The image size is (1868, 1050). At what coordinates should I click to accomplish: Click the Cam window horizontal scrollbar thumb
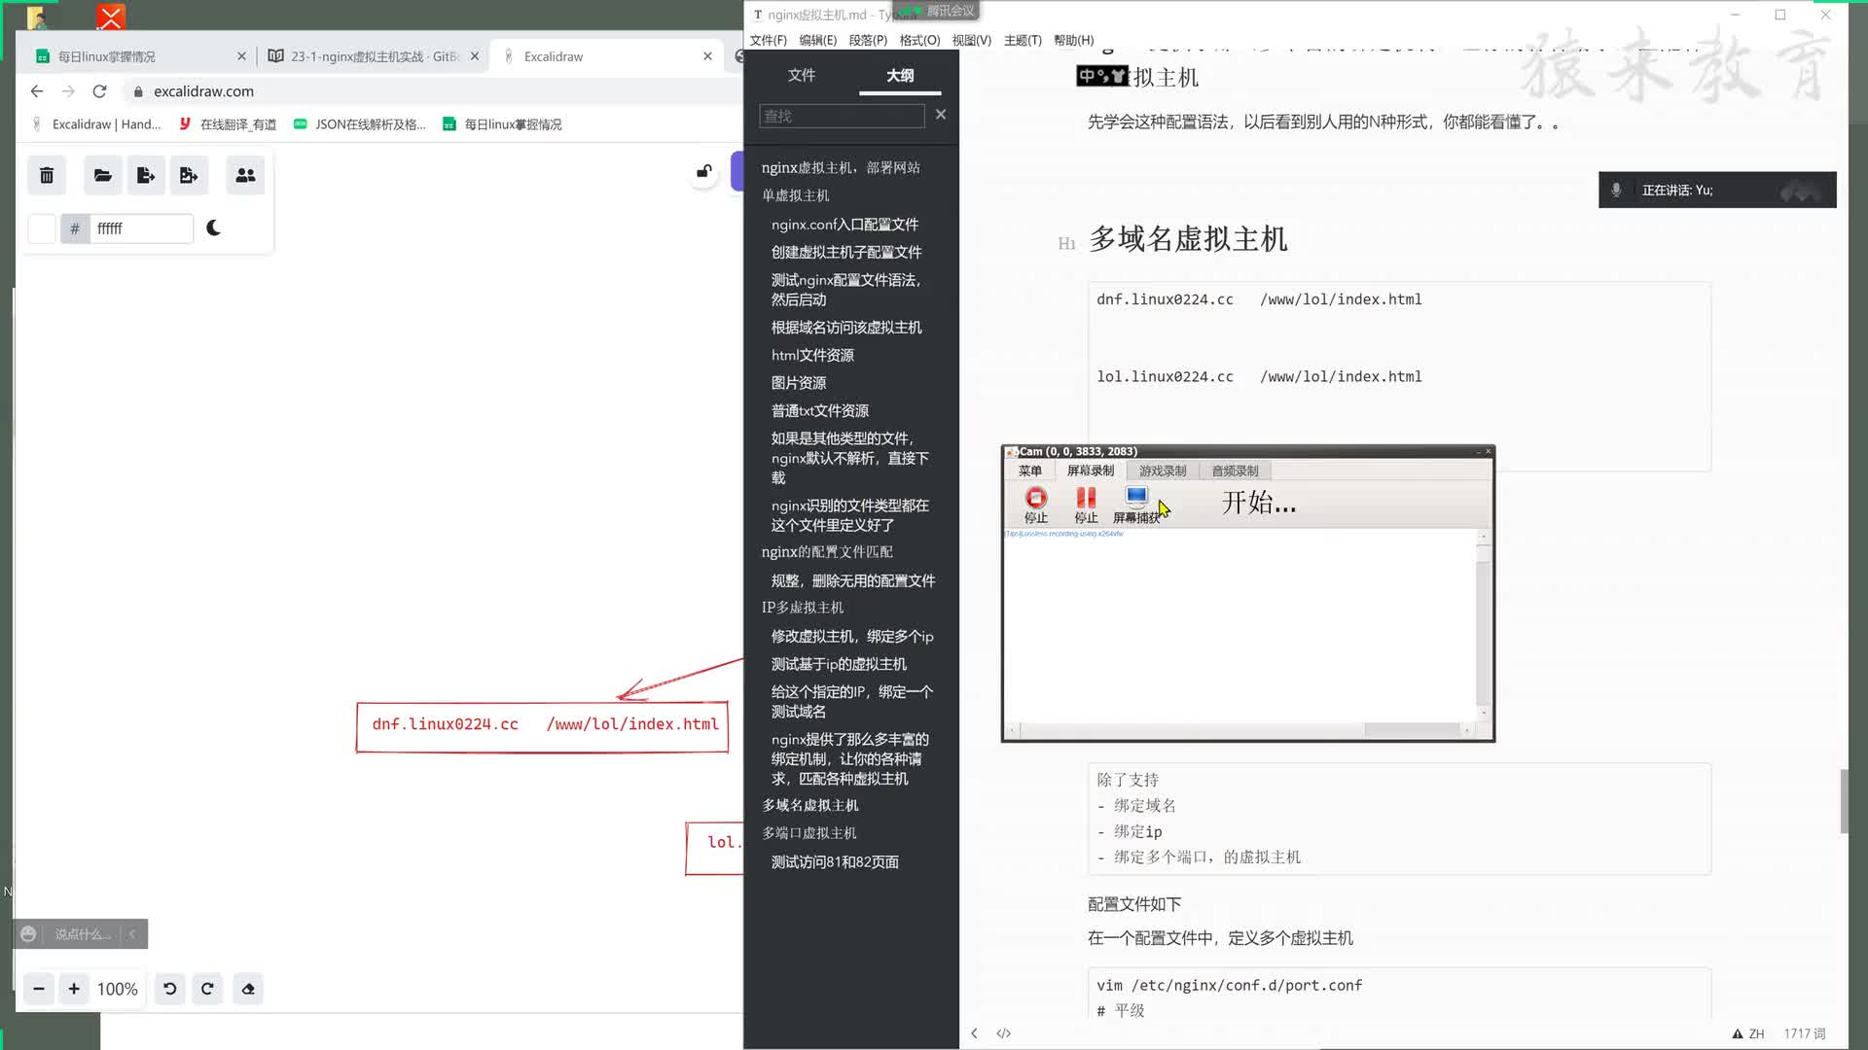click(x=1412, y=730)
